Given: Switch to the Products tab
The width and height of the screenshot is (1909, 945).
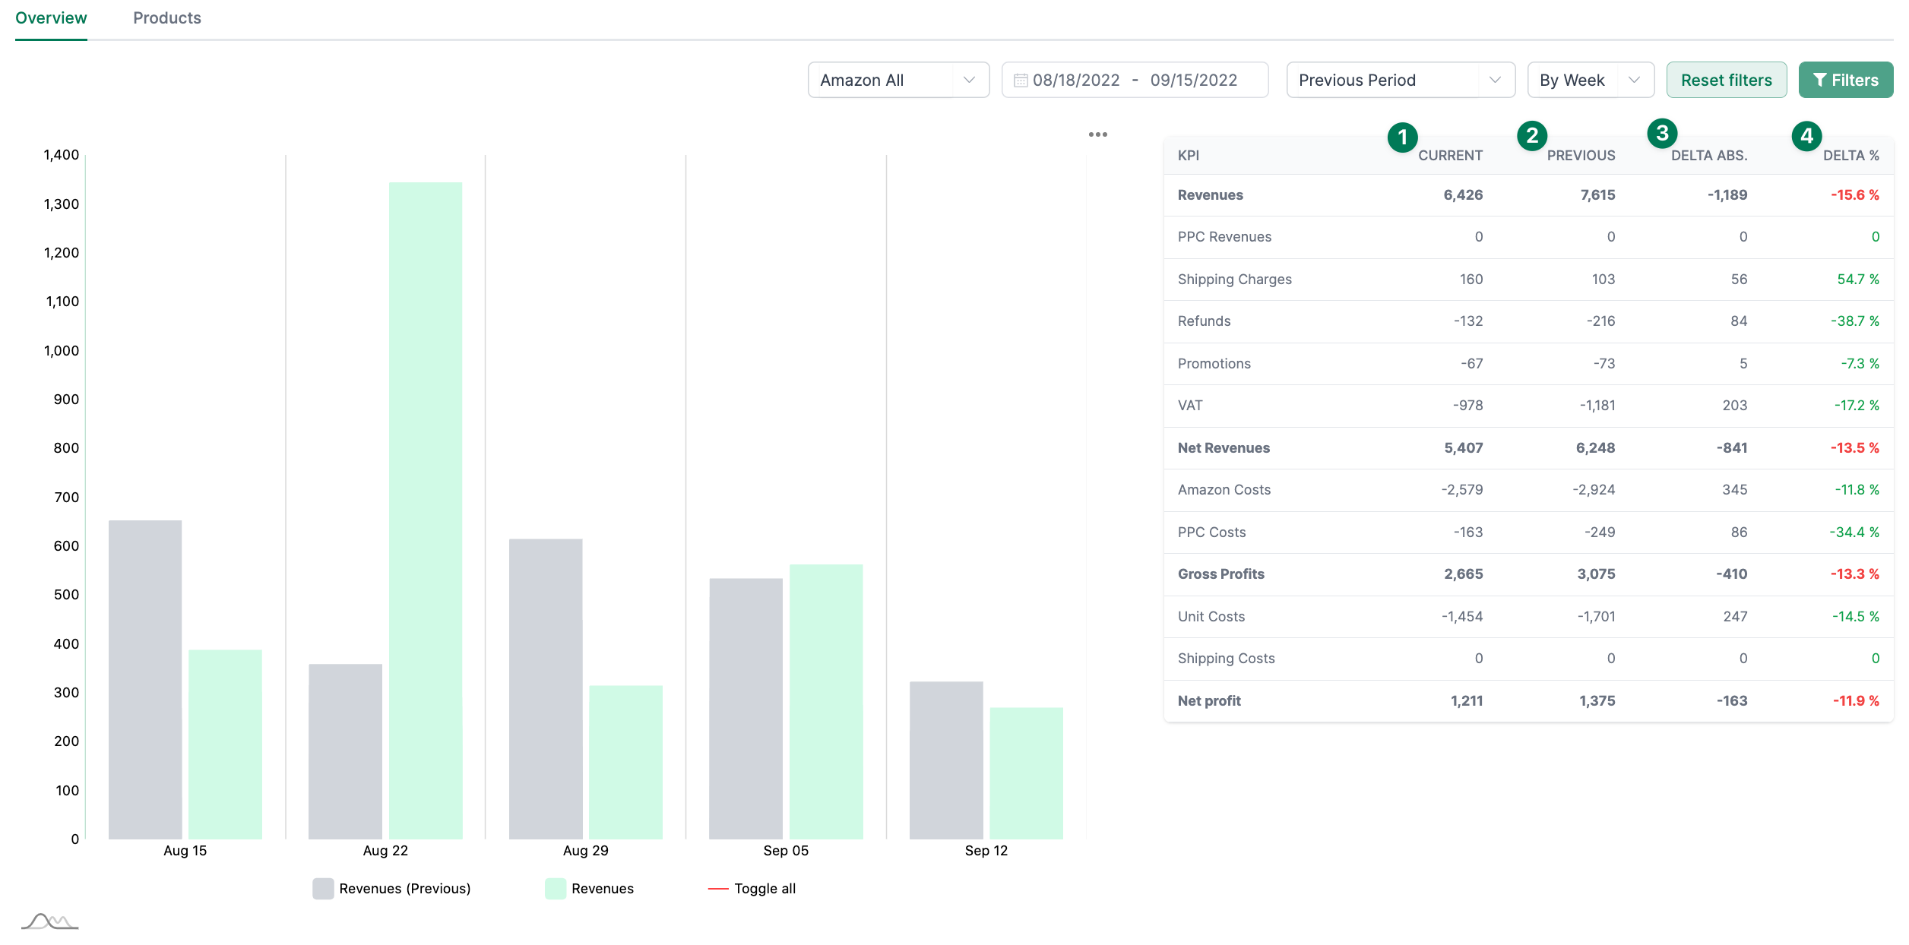Looking at the screenshot, I should pos(167,18).
